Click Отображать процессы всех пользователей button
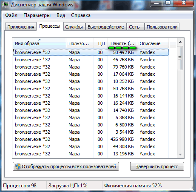Screen dimensions: 196x192 tap(66, 166)
